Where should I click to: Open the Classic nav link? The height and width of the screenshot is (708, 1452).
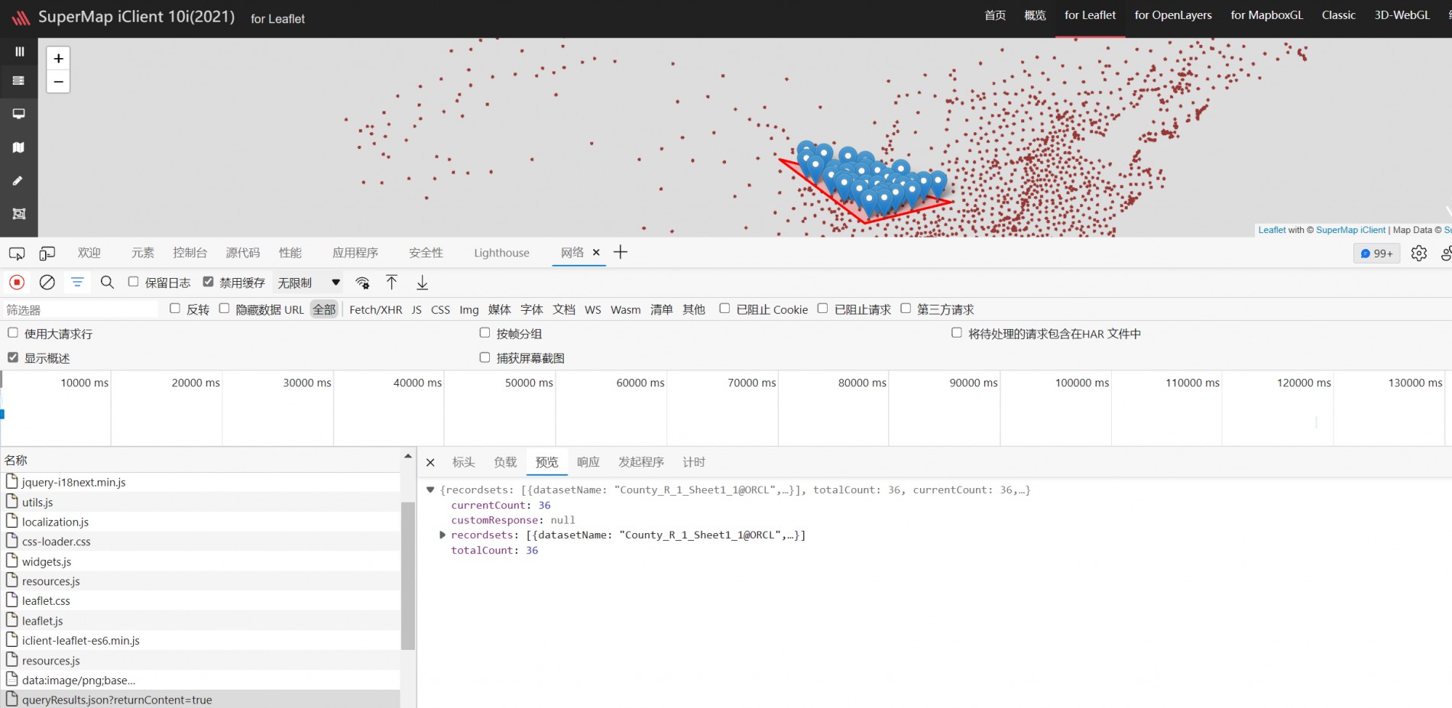pos(1339,15)
